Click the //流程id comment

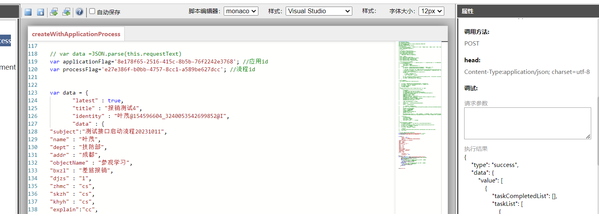242,69
